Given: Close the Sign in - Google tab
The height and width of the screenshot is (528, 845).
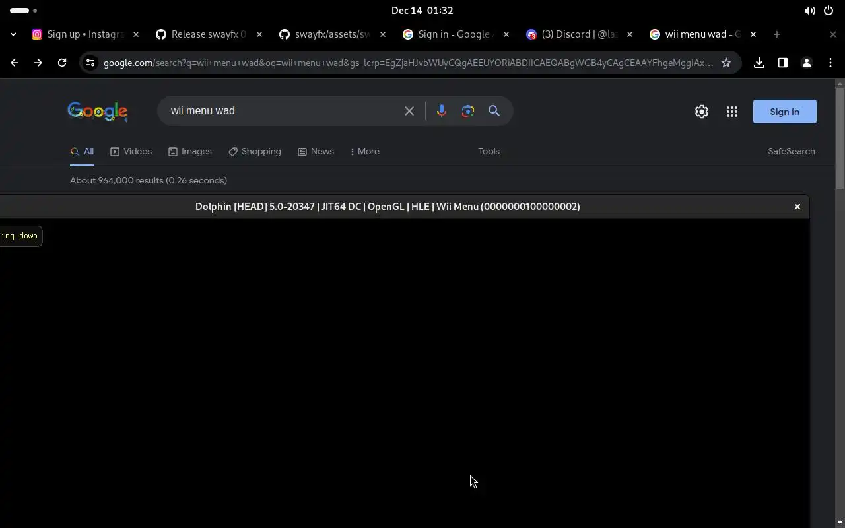Looking at the screenshot, I should click(506, 34).
